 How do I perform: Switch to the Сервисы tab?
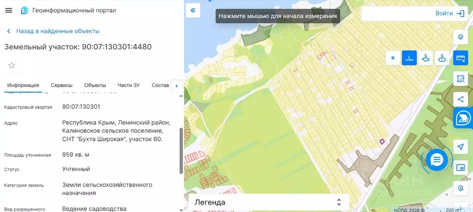click(61, 85)
